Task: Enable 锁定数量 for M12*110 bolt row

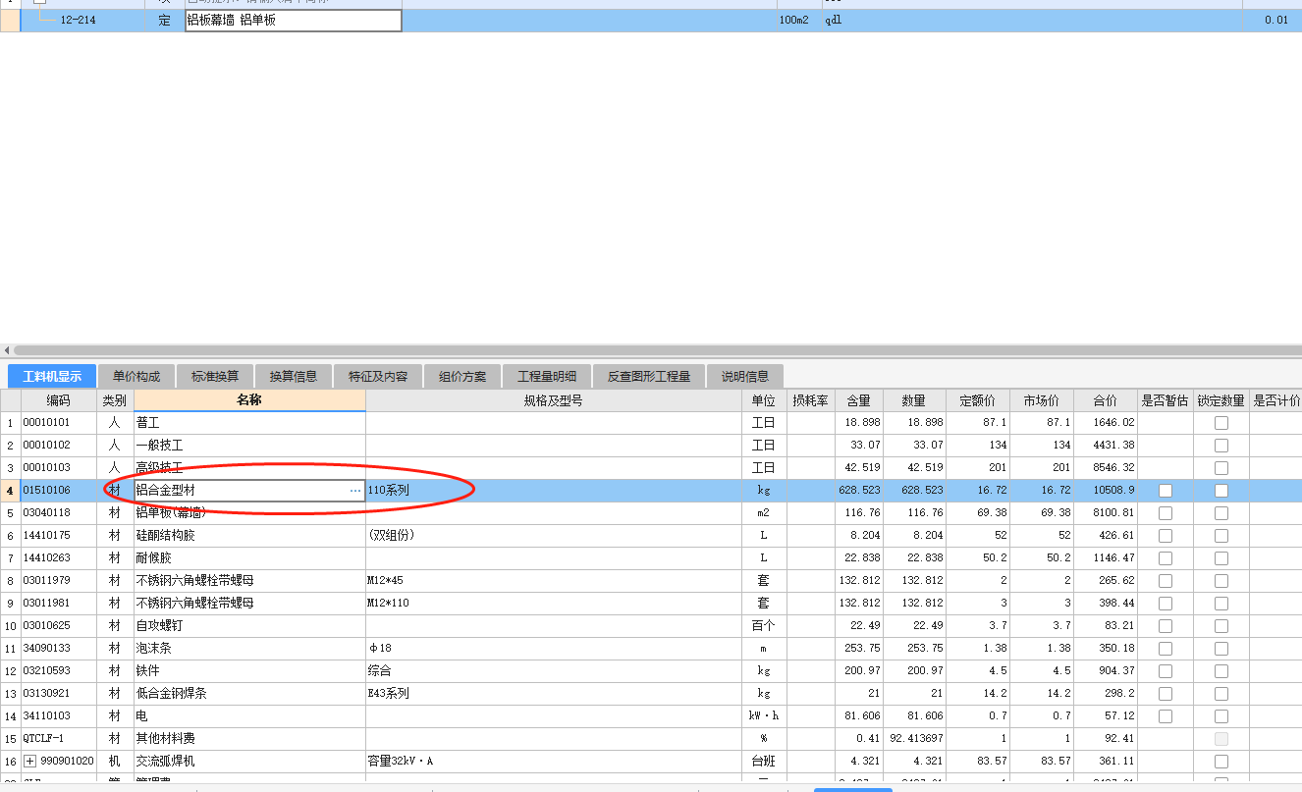Action: [x=1221, y=604]
